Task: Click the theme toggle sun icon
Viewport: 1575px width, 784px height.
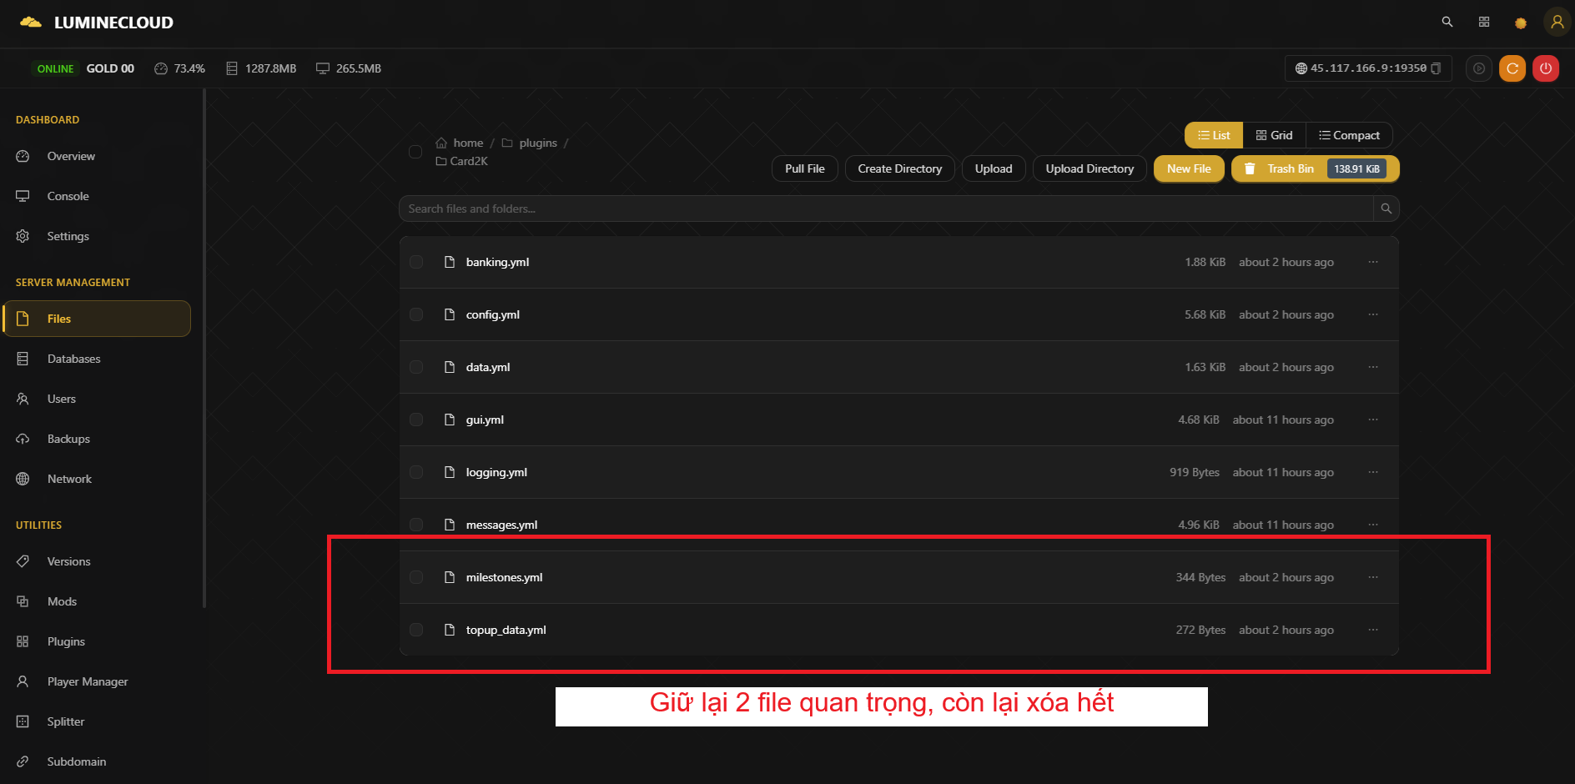Action: pos(1520,23)
